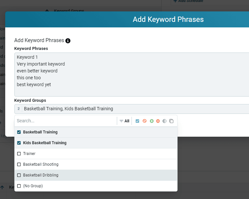Check the Basketball Dribbling checkbox

pyautogui.click(x=19, y=175)
